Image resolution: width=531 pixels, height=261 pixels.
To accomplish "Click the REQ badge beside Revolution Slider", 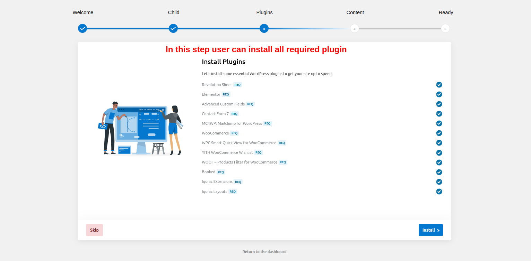I will (237, 85).
